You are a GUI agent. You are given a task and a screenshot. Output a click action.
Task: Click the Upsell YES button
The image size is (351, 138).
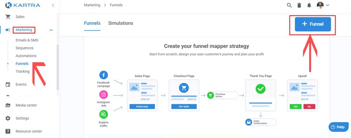296,106
